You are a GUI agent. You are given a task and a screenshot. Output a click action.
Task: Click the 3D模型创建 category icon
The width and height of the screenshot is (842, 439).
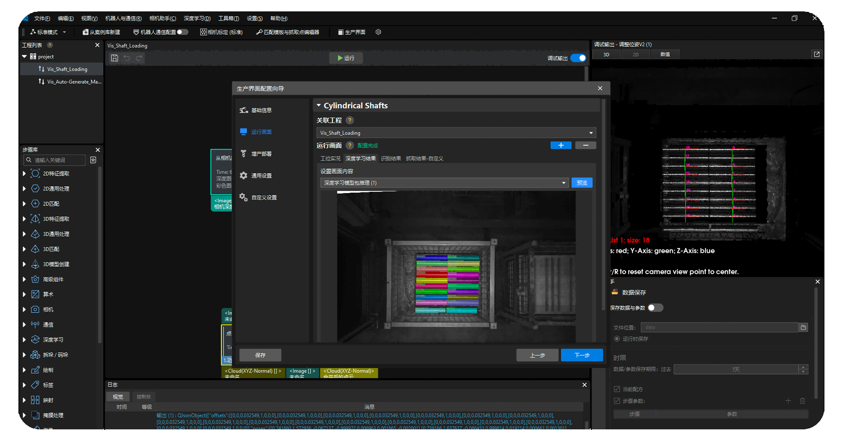coord(35,264)
